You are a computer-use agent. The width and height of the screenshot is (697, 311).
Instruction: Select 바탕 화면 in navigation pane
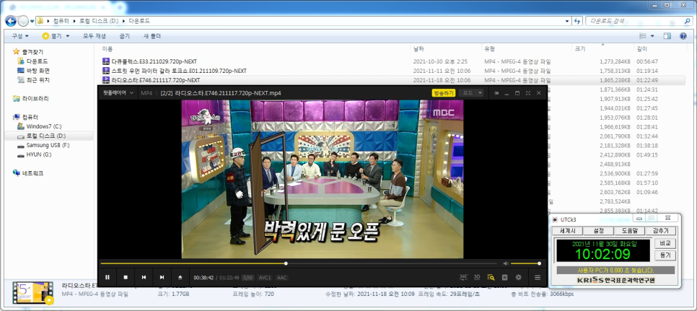[x=38, y=71]
